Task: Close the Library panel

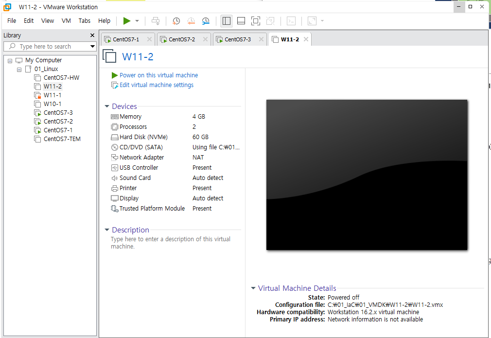Action: point(92,36)
